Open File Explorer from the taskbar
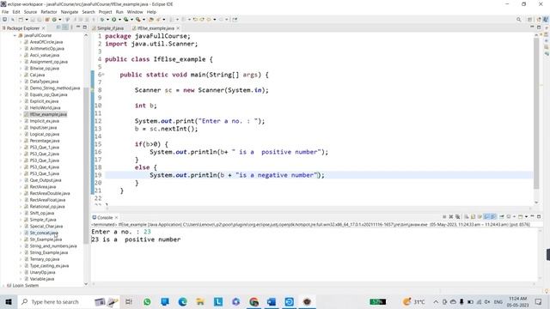The image size is (550, 309). pos(200,301)
